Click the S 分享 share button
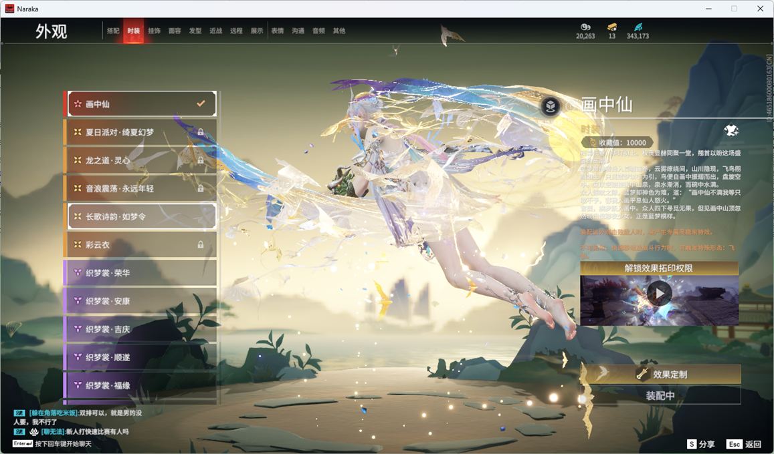 tap(701, 444)
